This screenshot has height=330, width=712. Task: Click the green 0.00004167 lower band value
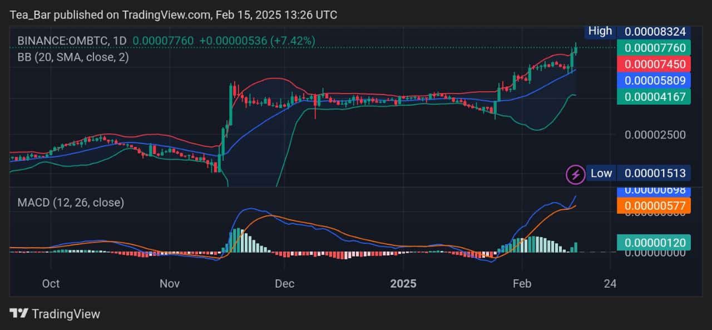tap(655, 96)
